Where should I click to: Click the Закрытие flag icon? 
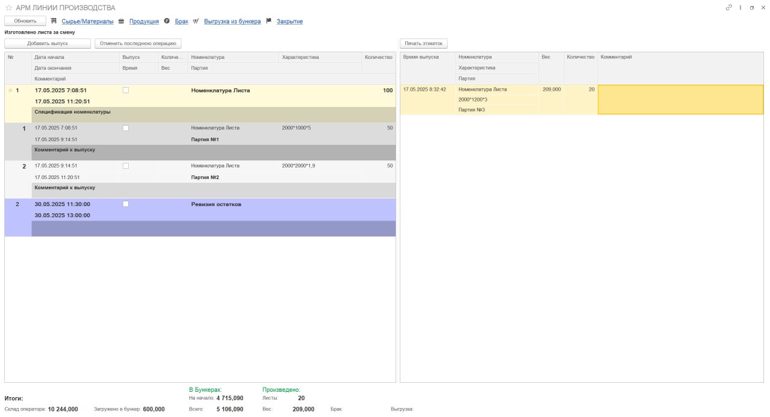269,21
